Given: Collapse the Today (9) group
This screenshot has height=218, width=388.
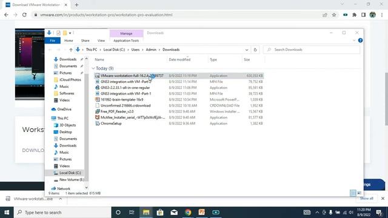Looking at the screenshot, I should click(93, 68).
